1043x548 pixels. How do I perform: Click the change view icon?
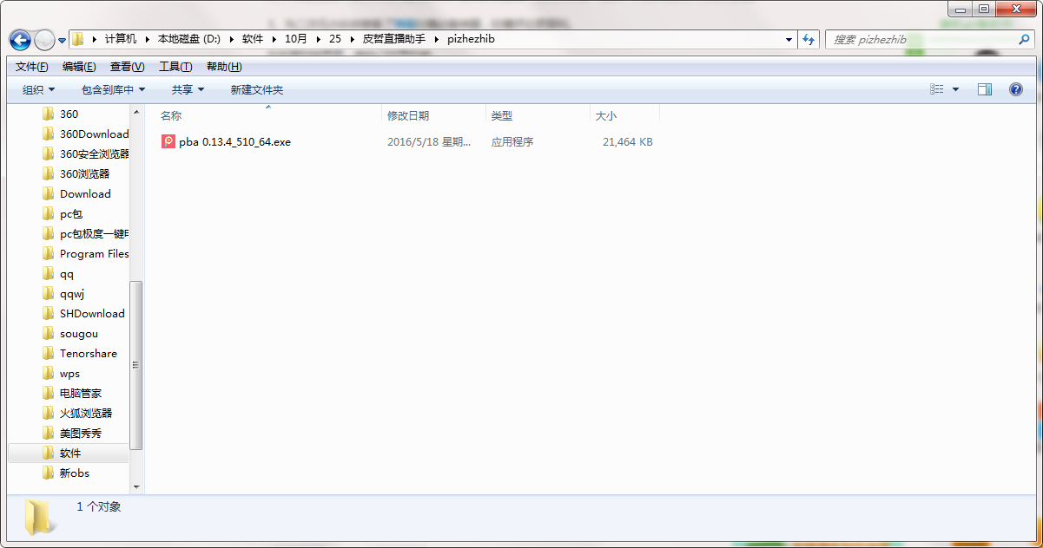click(936, 89)
